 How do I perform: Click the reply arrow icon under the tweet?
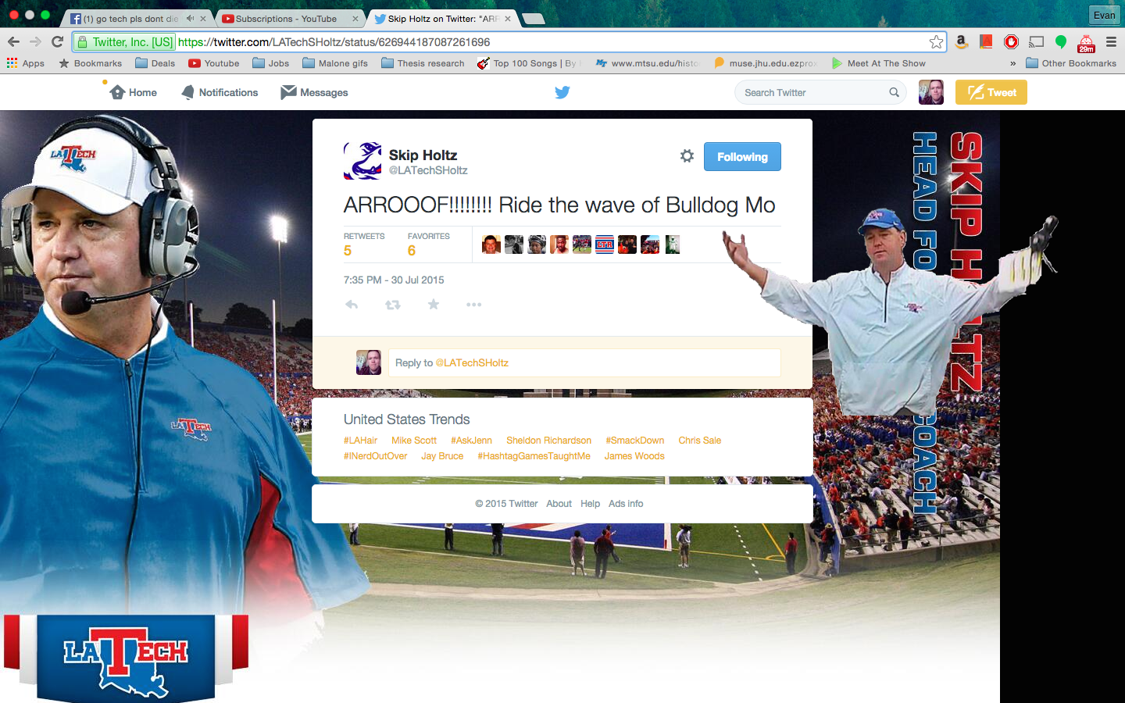coord(352,305)
